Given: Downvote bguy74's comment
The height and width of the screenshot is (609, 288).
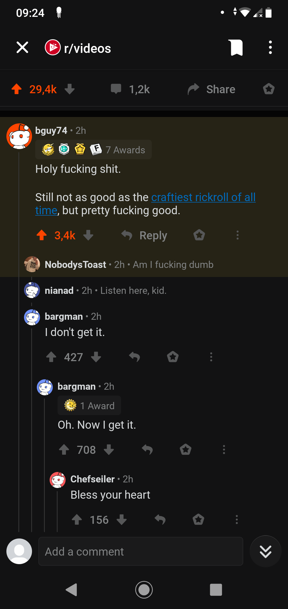Looking at the screenshot, I should pyautogui.click(x=88, y=235).
